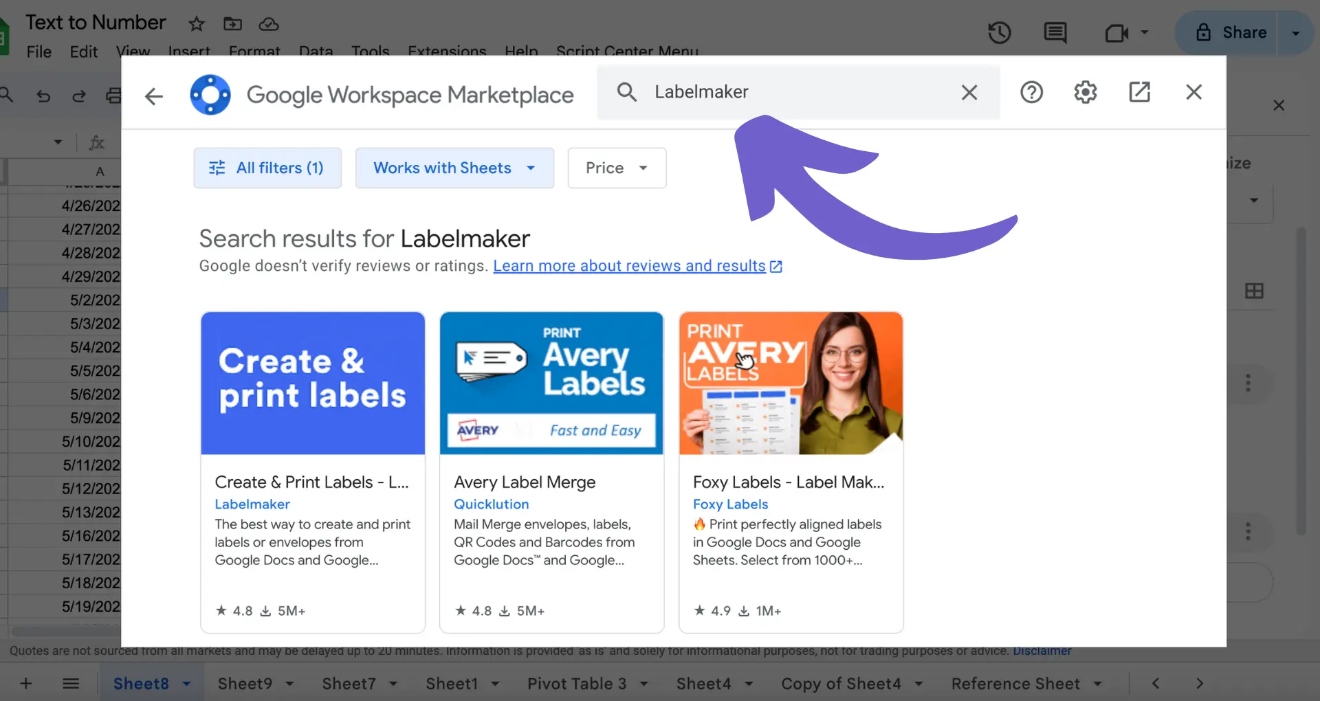
Task: Check cloud save status icon
Action: point(269,24)
